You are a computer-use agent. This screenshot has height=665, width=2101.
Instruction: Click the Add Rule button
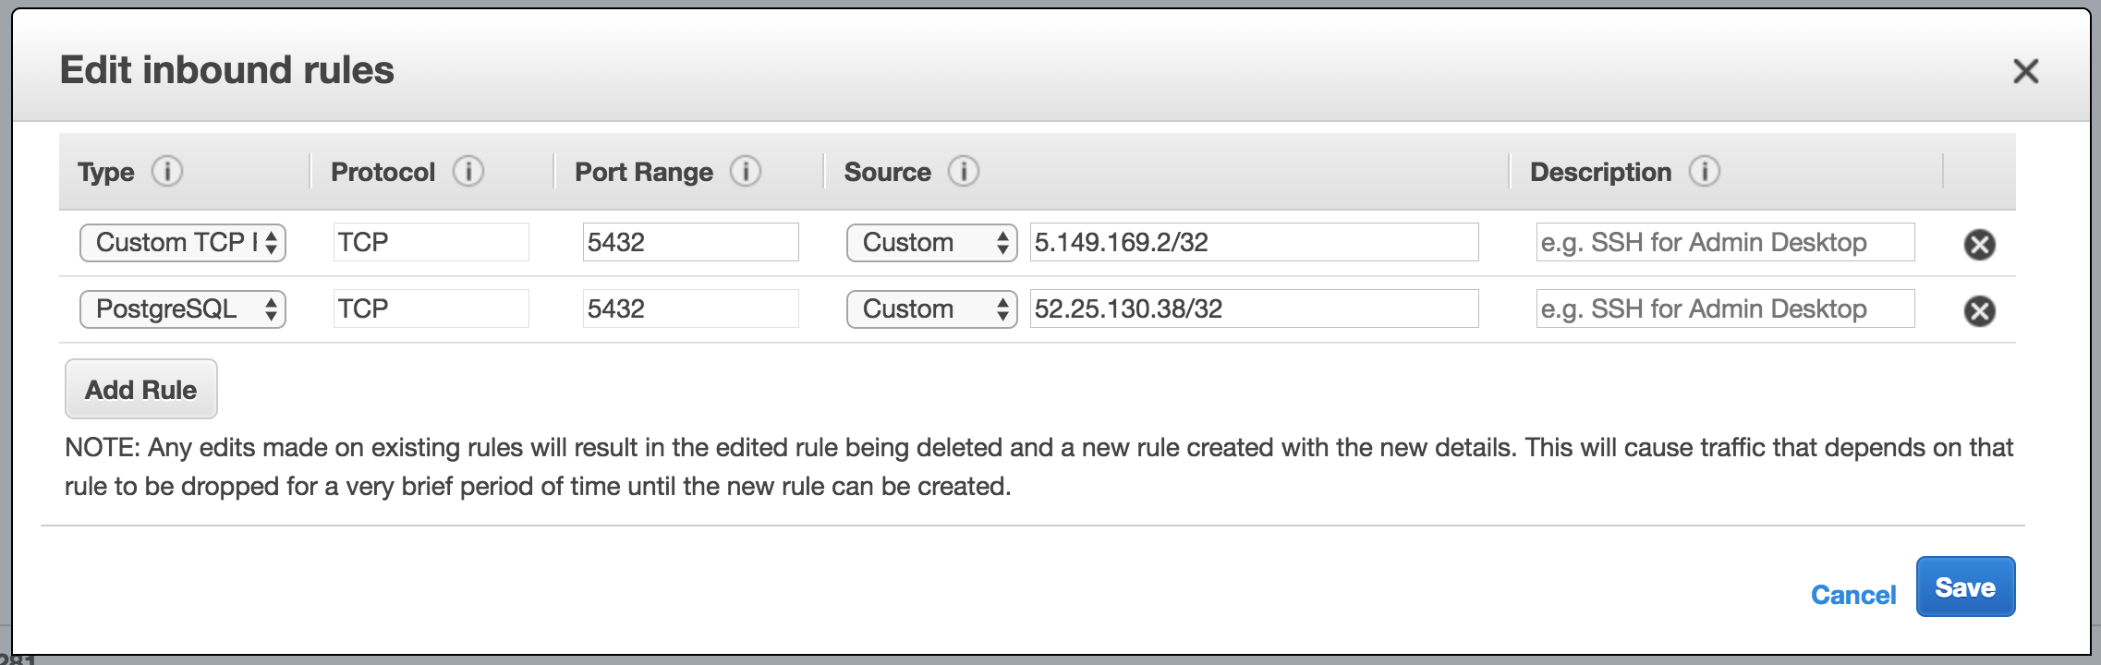[141, 389]
